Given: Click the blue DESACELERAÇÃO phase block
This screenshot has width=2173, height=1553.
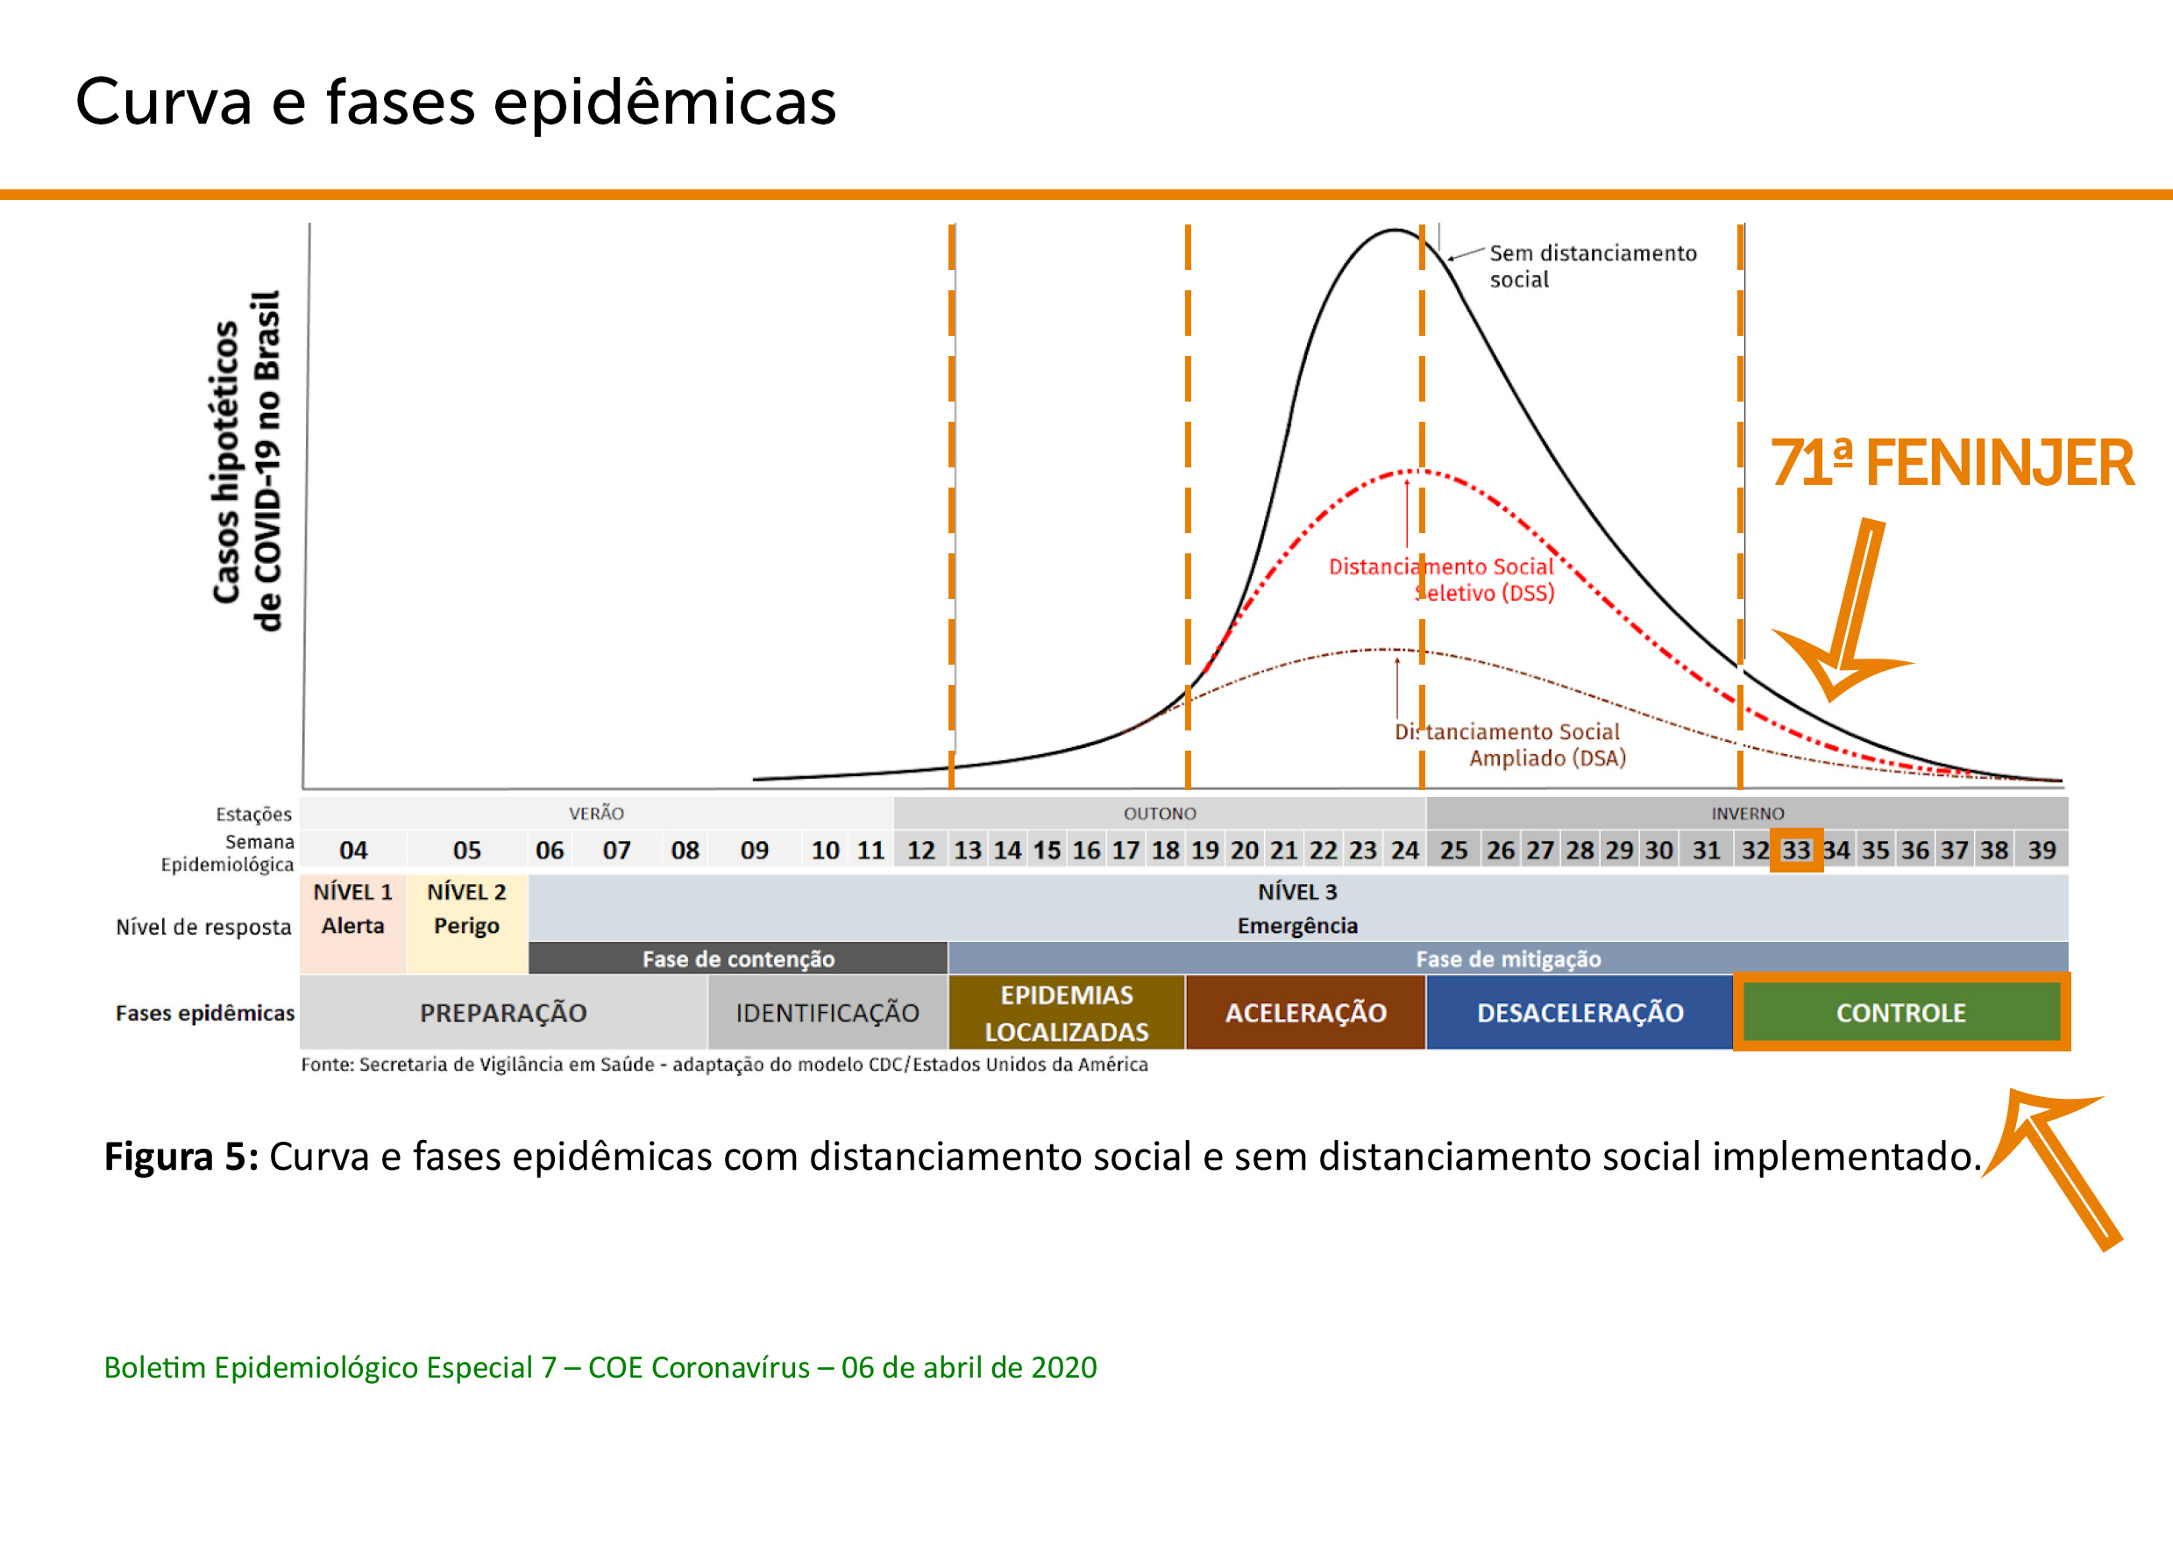Looking at the screenshot, I should 1580,1013.
